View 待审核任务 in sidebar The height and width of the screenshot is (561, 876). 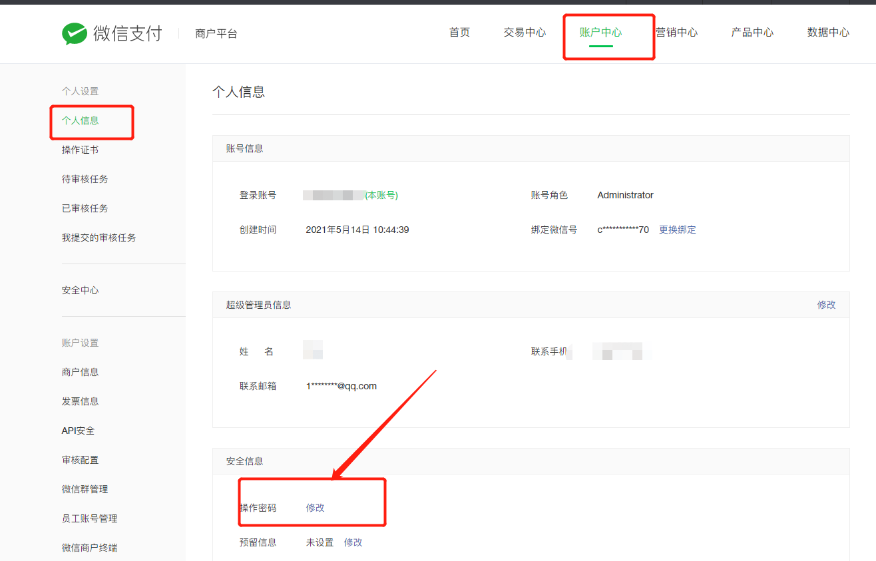pos(85,179)
